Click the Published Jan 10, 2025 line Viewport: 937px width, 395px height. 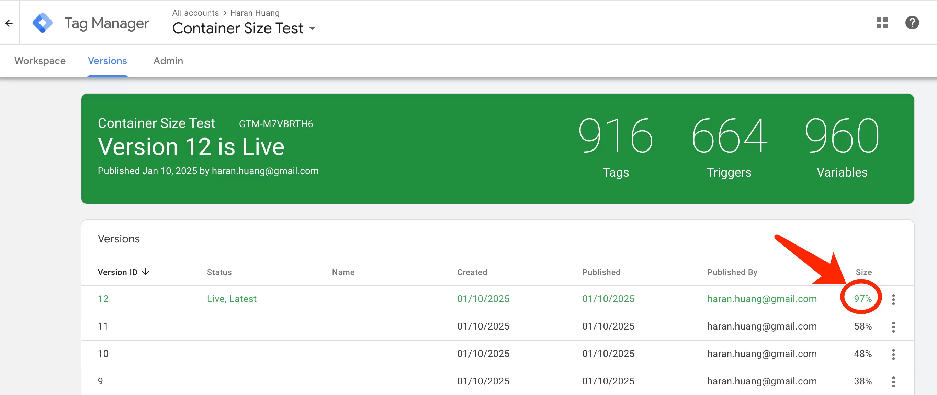[x=208, y=171]
